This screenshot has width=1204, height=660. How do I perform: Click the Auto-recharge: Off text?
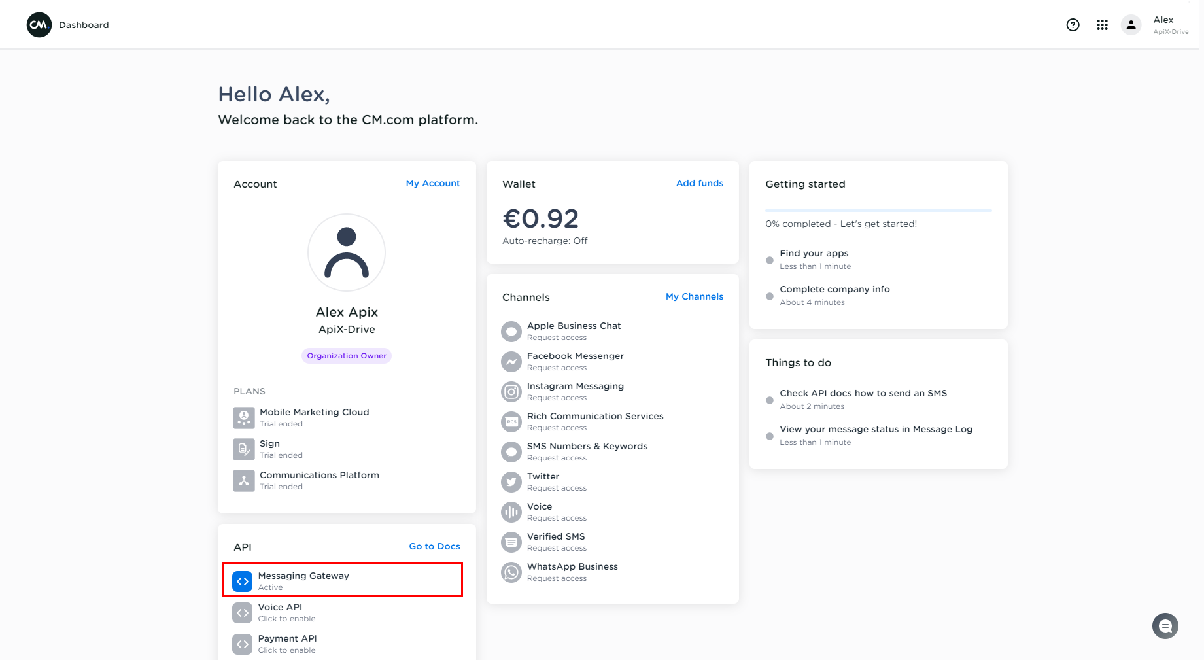[x=545, y=241]
